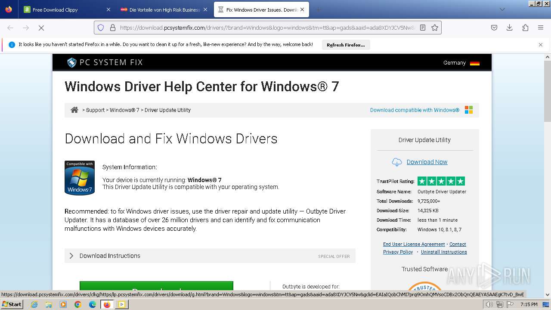Open the Firefox downloads panel
The width and height of the screenshot is (551, 310).
click(x=510, y=28)
